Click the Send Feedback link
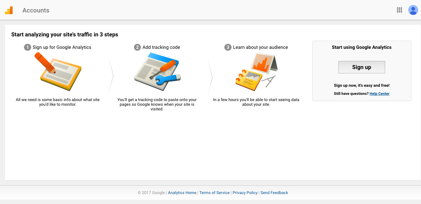 [x=274, y=193]
